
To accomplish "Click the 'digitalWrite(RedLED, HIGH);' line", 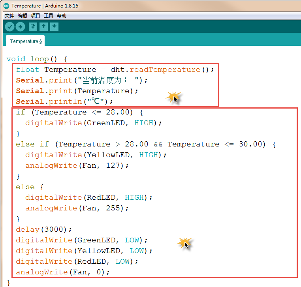I will point(89,198).
